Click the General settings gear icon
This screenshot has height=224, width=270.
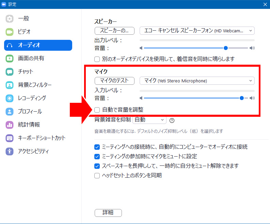click(10, 19)
